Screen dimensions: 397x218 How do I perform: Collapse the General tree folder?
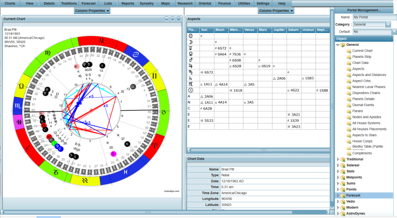tap(337, 45)
